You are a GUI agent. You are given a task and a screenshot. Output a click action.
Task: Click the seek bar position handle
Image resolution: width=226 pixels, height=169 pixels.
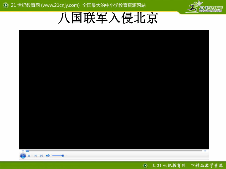27,151
